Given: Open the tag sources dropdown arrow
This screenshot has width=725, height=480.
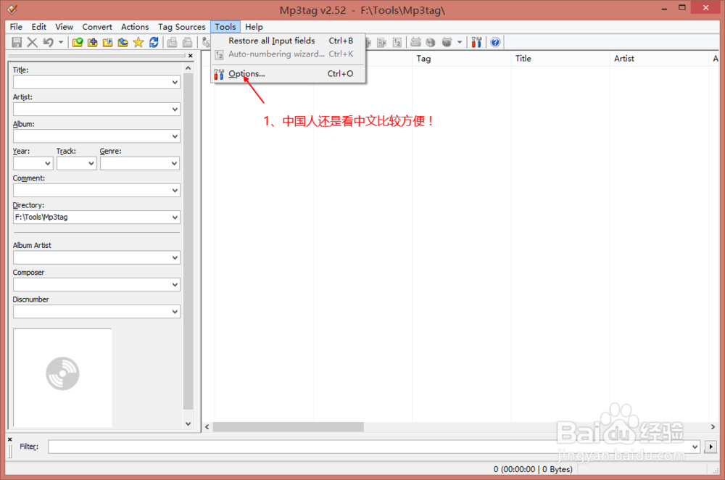Looking at the screenshot, I should (460, 43).
